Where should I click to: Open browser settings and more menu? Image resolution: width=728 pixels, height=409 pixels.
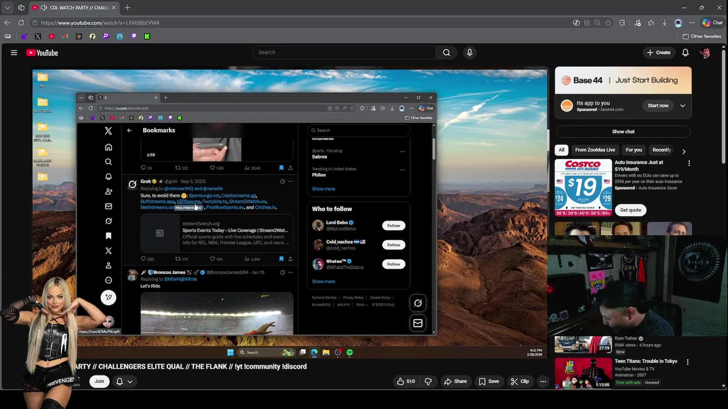pyautogui.click(x=692, y=23)
